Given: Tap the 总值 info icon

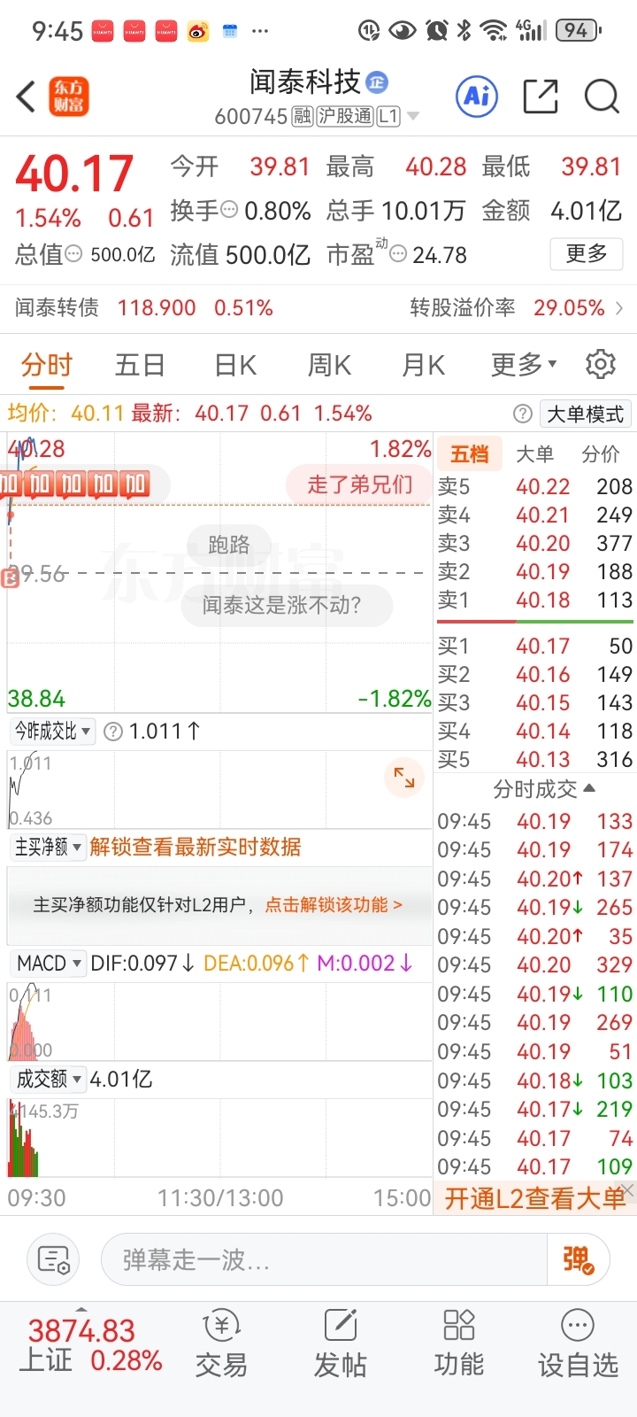Looking at the screenshot, I should click(73, 254).
